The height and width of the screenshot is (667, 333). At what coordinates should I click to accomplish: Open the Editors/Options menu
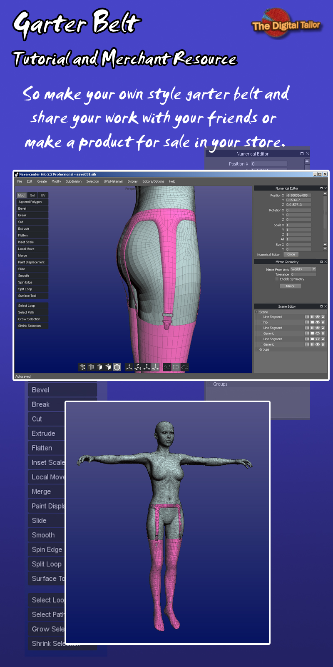pos(153,181)
